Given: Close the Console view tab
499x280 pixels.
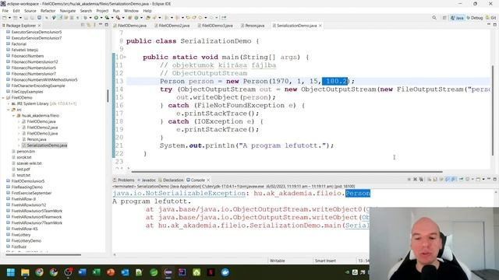Looking at the screenshot, I should 208,180.
